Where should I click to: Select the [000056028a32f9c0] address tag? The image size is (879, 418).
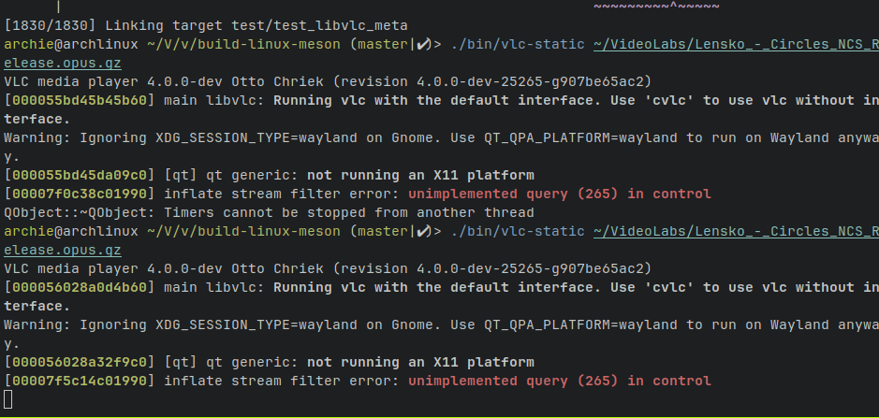[x=79, y=362]
